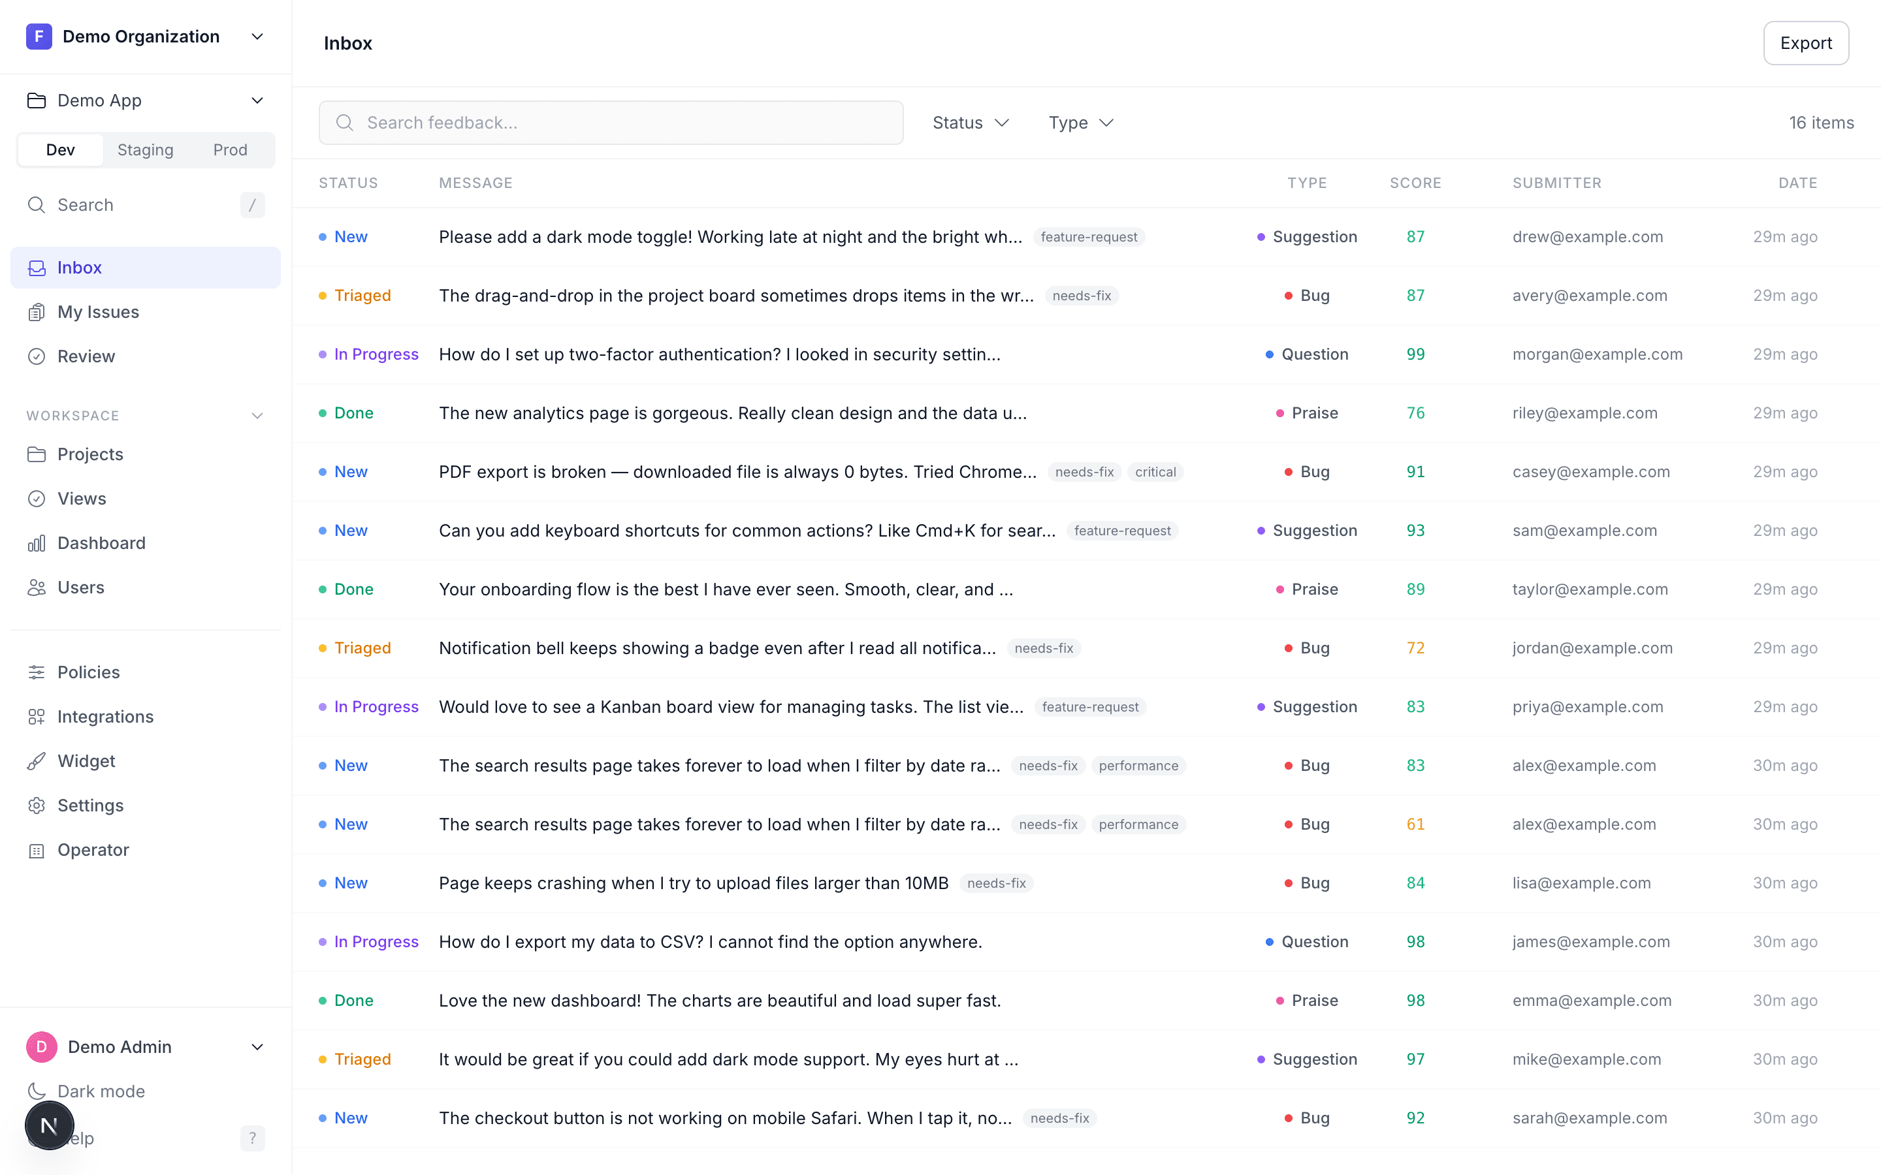Open the Type filter dropdown
The height and width of the screenshot is (1175, 1881).
[x=1080, y=122]
